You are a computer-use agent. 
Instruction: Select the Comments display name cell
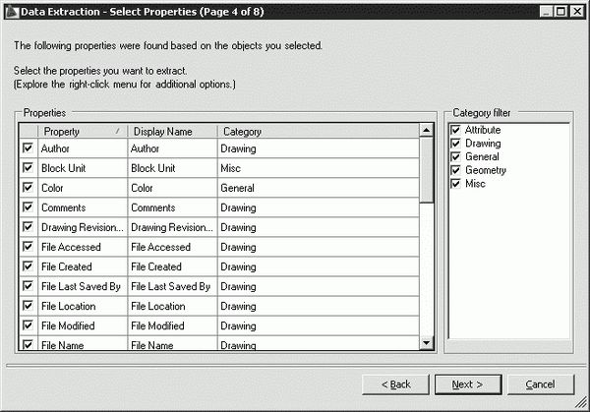[173, 207]
